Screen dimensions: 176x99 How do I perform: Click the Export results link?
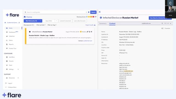[89, 25]
